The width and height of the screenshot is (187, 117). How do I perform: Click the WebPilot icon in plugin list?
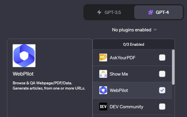coord(103,90)
